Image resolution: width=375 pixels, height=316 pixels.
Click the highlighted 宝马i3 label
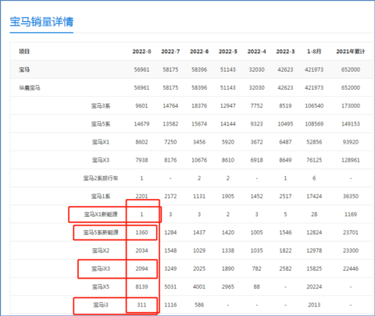click(x=101, y=304)
